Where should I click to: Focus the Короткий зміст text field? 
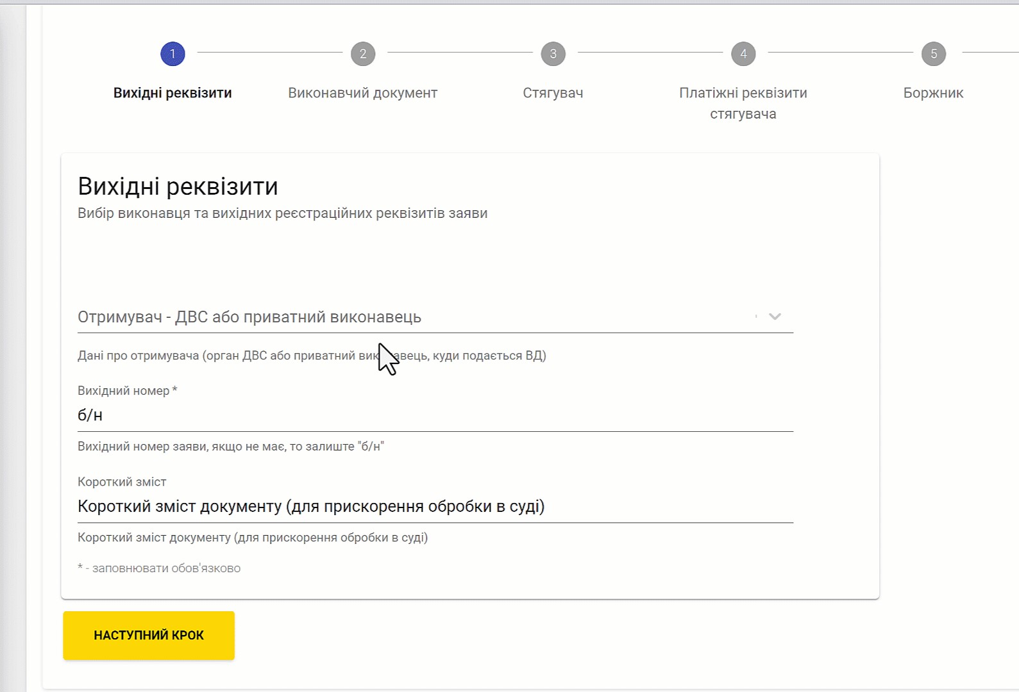click(x=435, y=506)
